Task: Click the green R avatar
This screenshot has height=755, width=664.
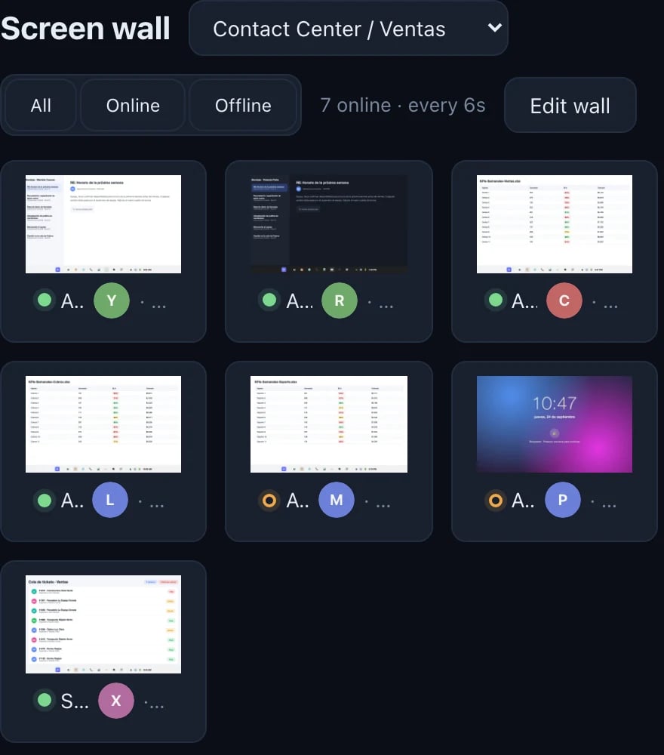Action: pos(340,300)
